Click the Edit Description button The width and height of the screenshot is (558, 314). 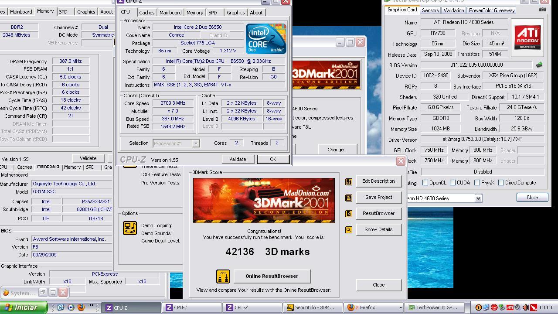point(378,181)
